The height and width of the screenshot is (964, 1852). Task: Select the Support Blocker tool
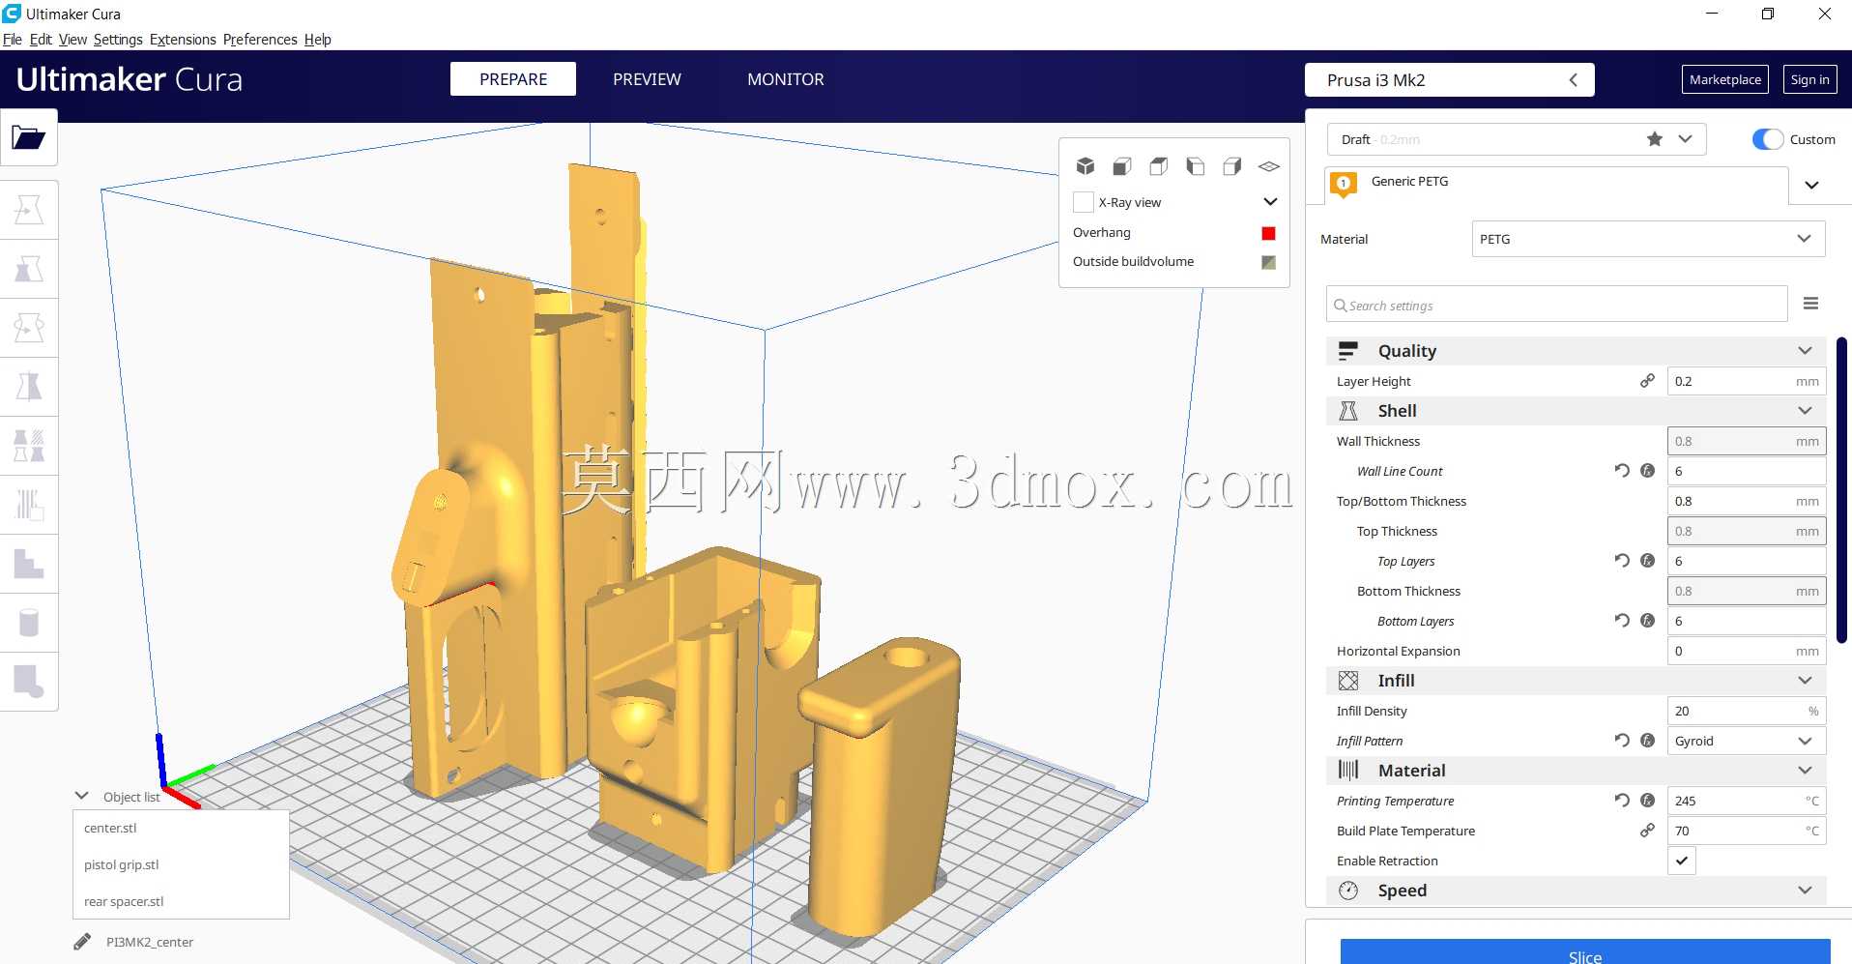(29, 505)
